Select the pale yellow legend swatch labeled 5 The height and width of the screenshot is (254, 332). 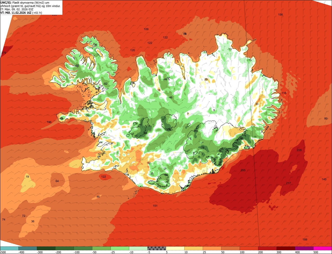(175, 248)
